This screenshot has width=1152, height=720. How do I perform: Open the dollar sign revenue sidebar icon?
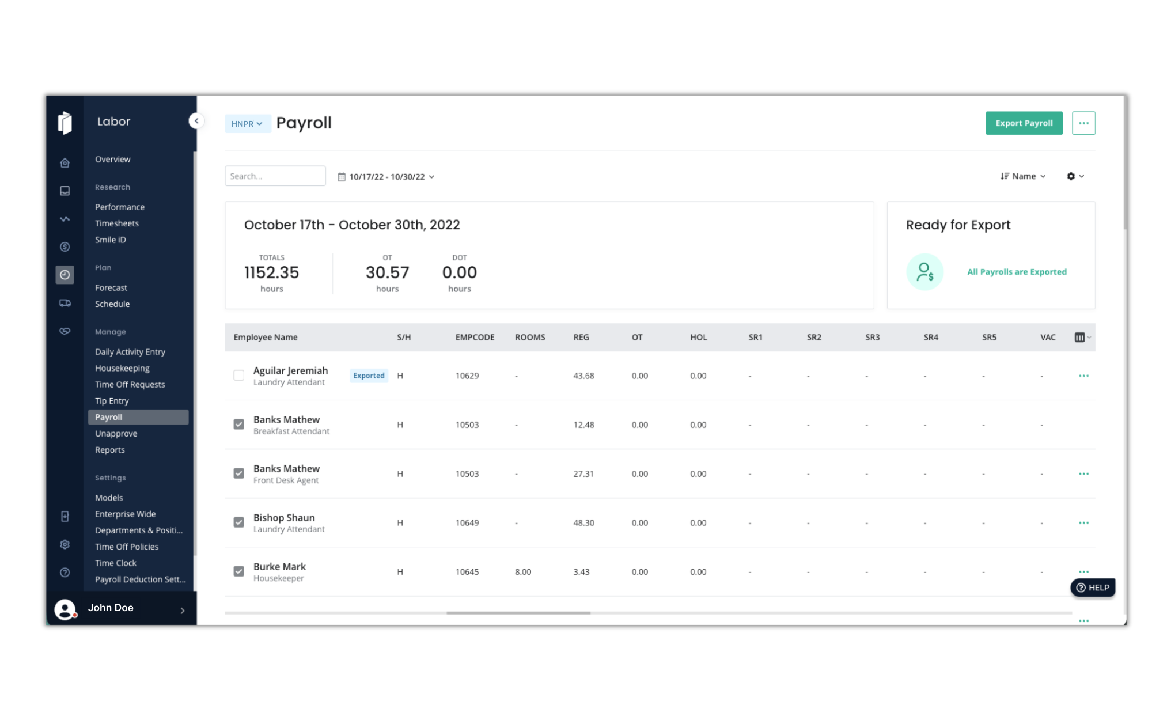65,247
